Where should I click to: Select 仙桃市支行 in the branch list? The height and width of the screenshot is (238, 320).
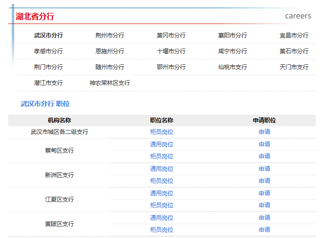coord(232,67)
